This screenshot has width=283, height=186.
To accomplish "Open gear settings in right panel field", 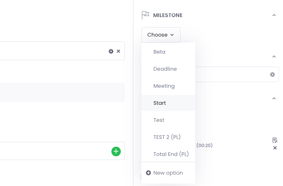I will [x=272, y=74].
